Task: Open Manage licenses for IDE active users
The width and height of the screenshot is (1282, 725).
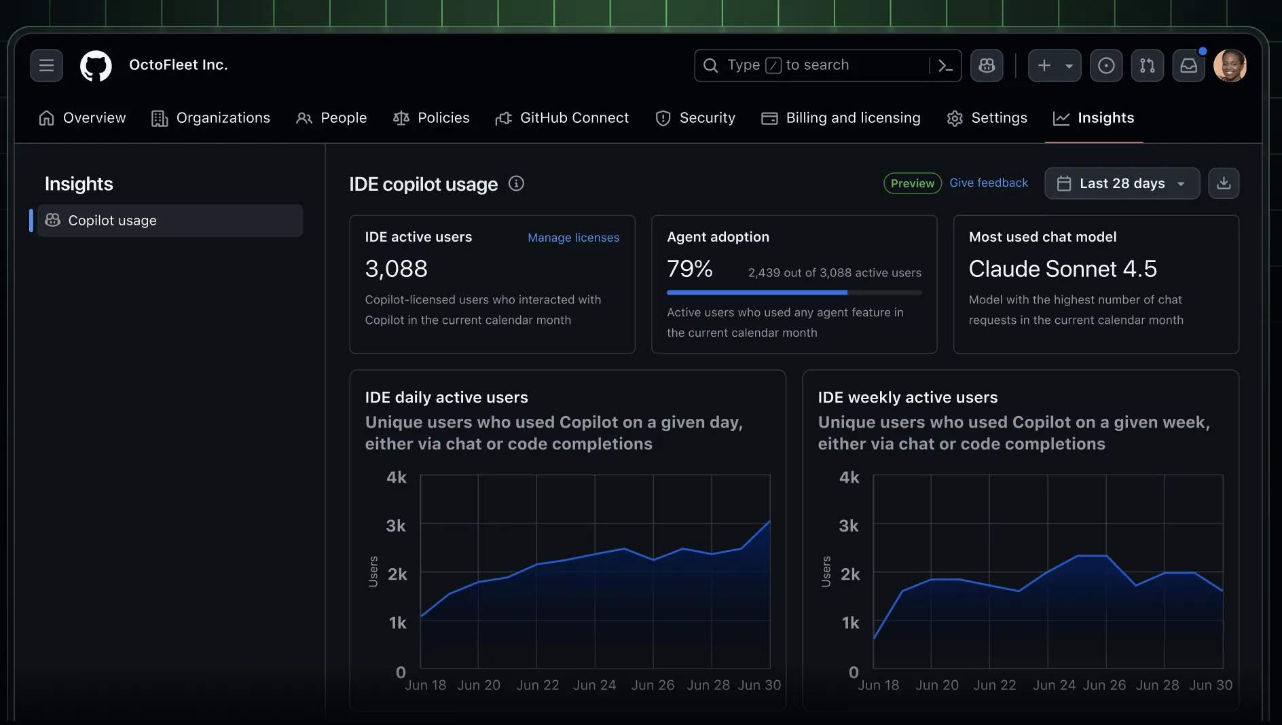Action: [x=573, y=238]
